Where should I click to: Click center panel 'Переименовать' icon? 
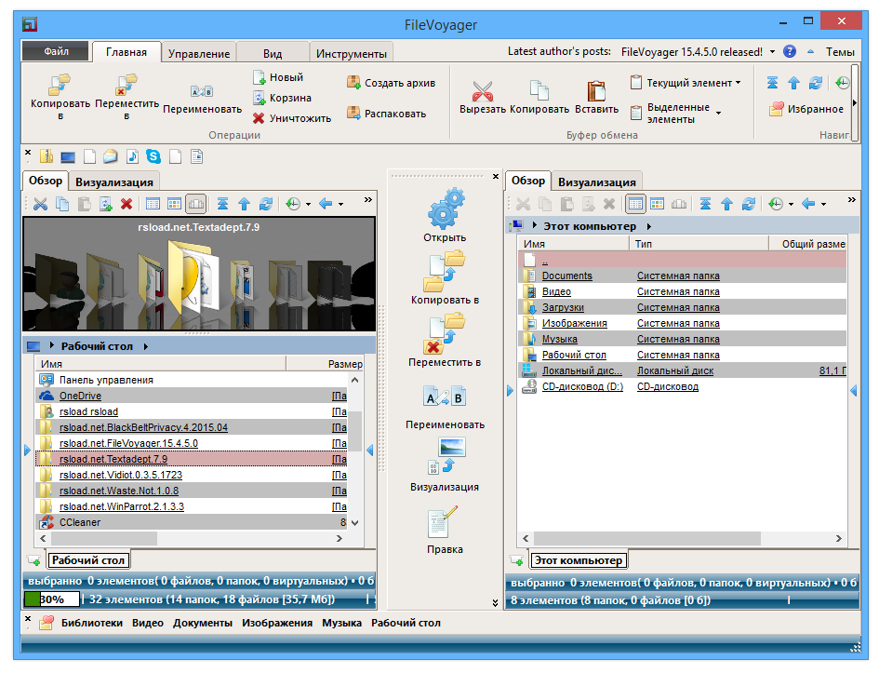(445, 396)
